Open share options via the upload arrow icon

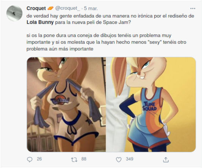point(166,160)
